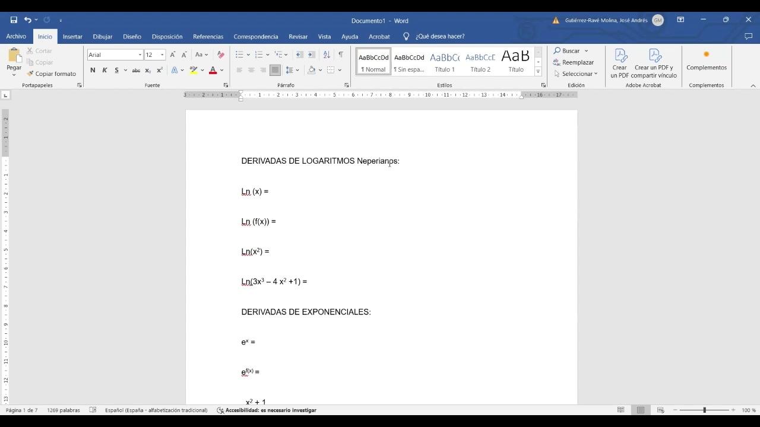The width and height of the screenshot is (760, 427).
Task: Click the Reemplazar button
Action: [x=574, y=62]
